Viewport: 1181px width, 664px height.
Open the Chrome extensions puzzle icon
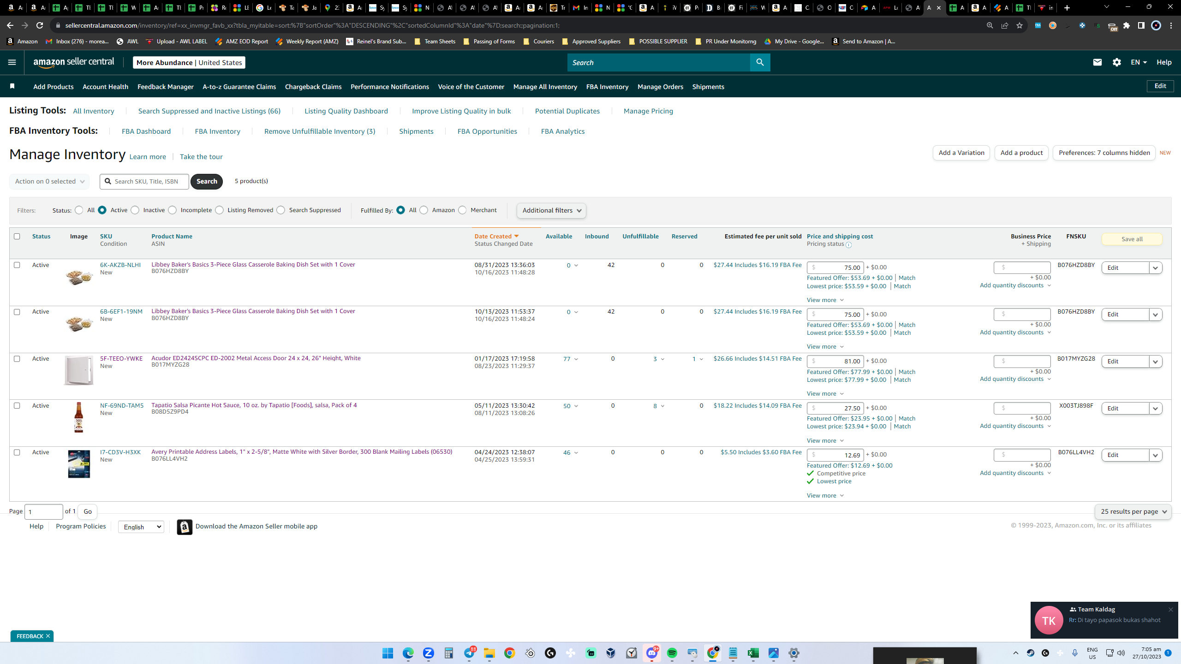[1127, 25]
